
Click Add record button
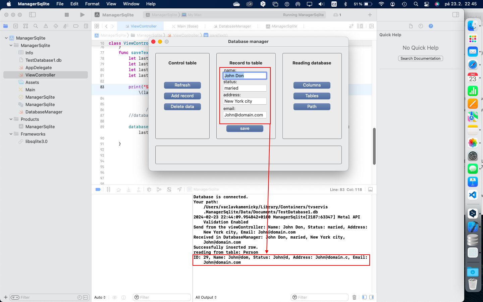pyautogui.click(x=182, y=96)
